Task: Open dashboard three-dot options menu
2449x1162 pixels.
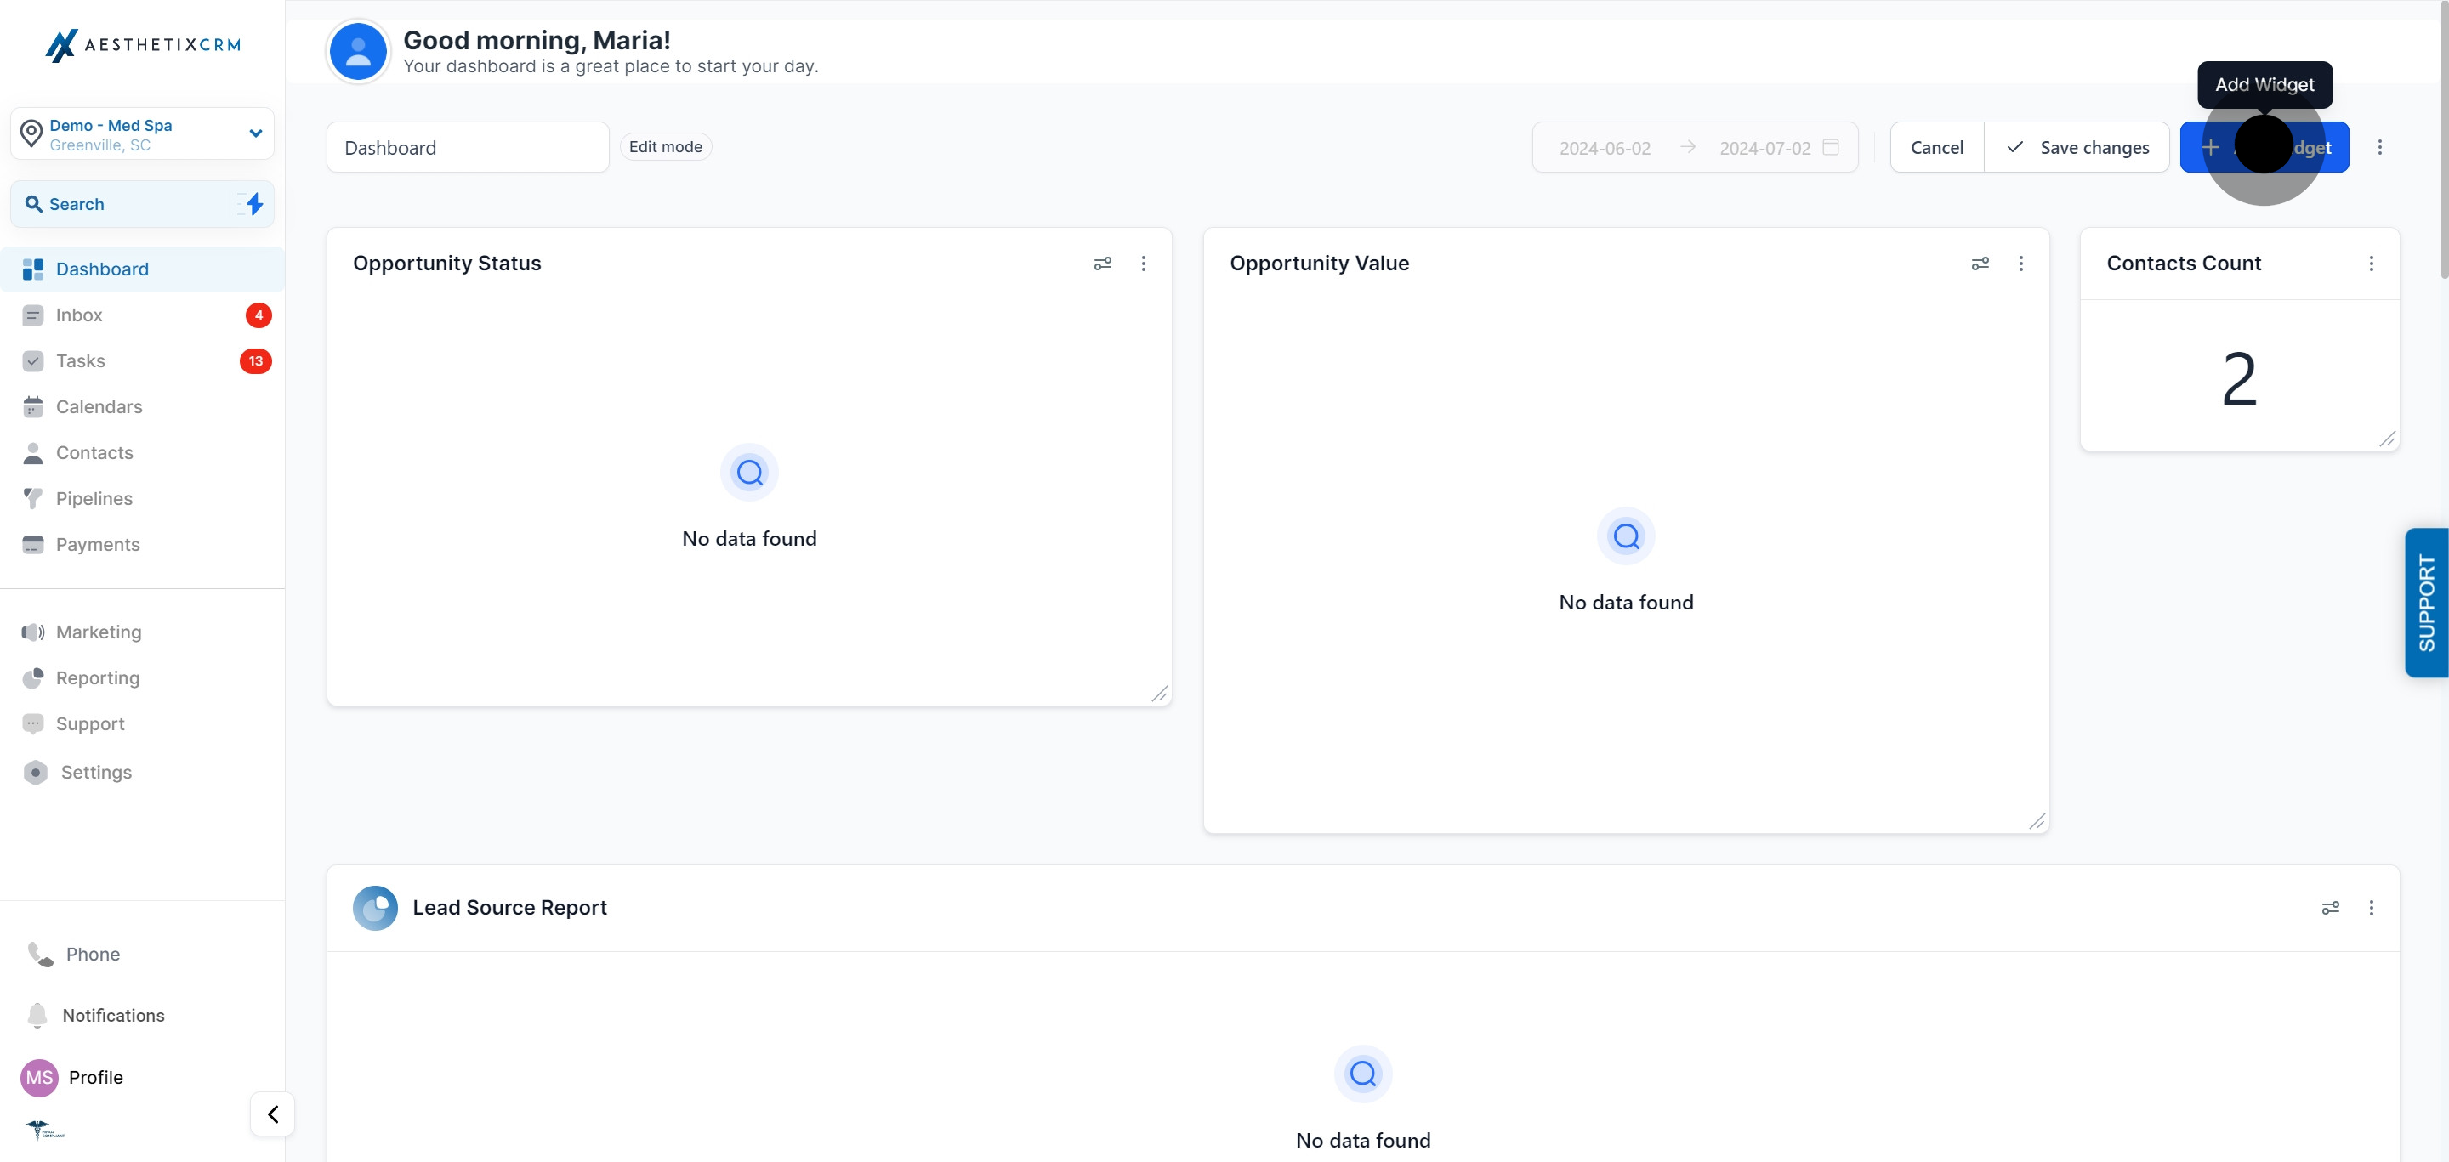Action: (x=2379, y=147)
